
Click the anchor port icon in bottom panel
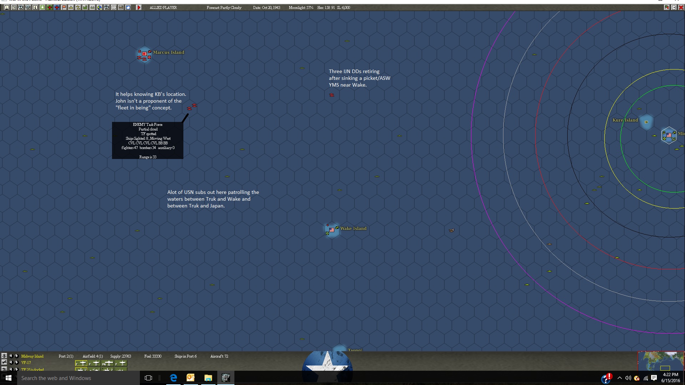click(x=4, y=356)
